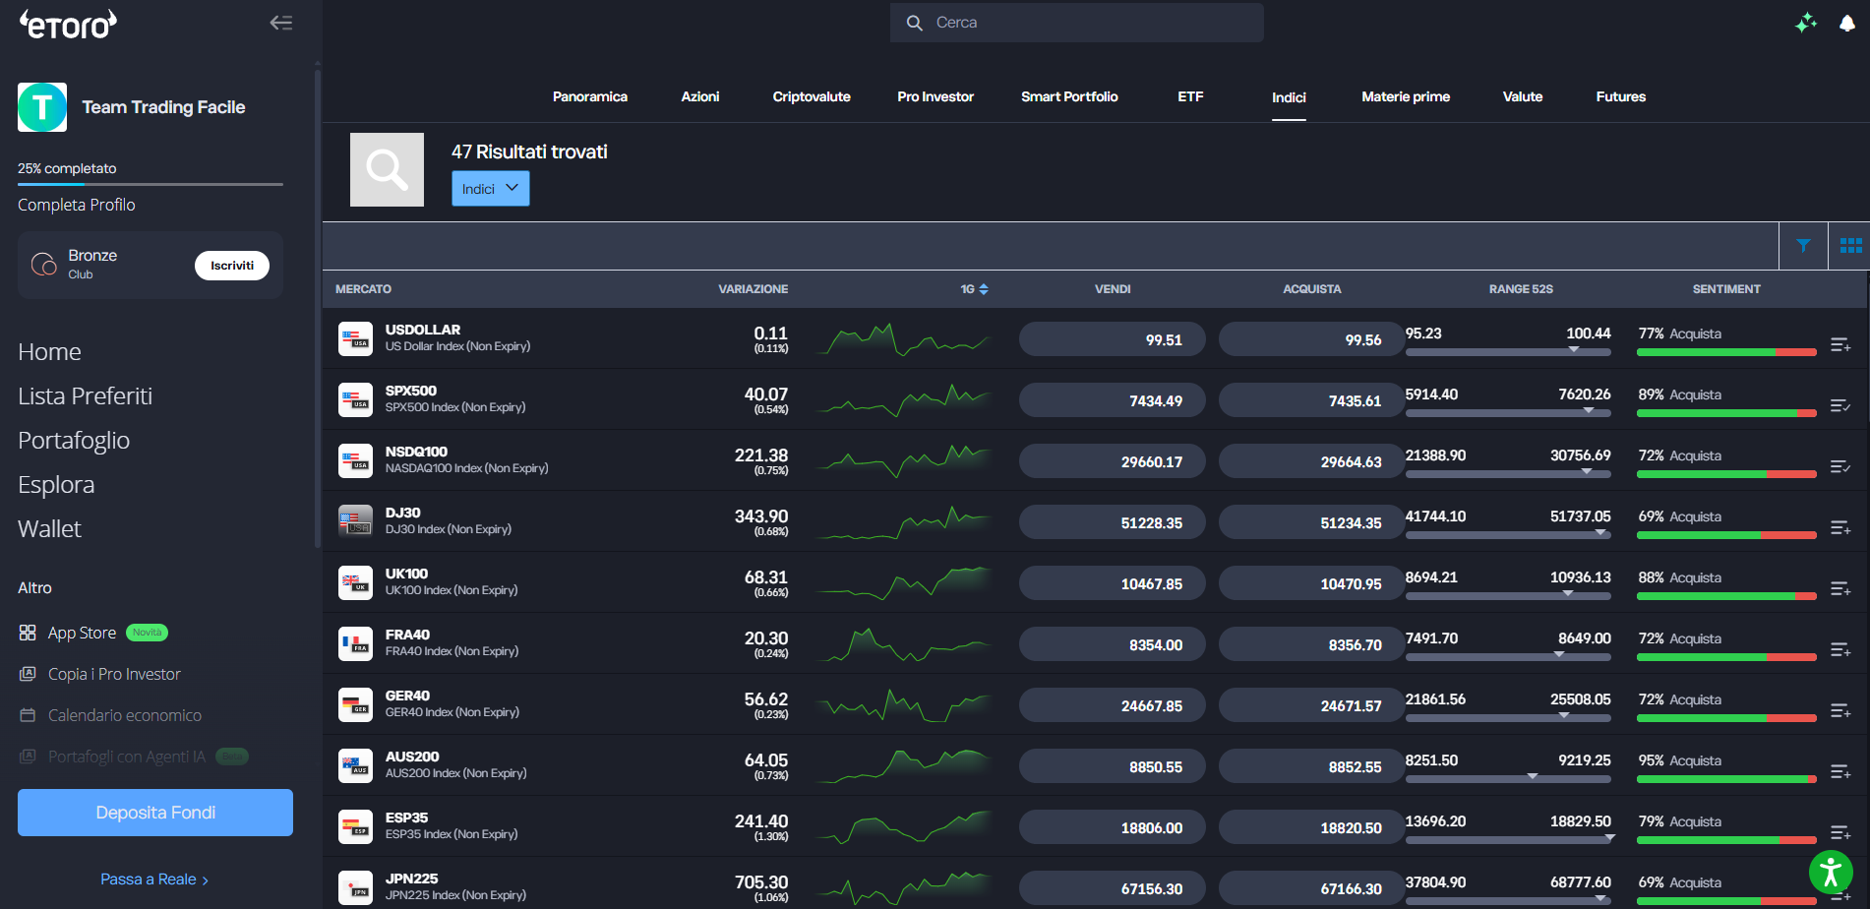Switch to Valute tab
Screen dimensions: 1870x909
pos(1523,96)
